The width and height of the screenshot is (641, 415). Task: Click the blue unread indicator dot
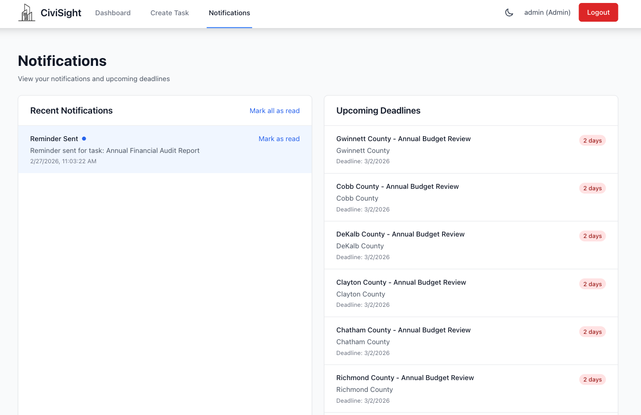point(84,139)
